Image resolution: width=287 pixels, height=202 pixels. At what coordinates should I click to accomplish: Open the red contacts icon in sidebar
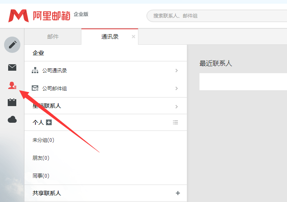click(x=12, y=85)
